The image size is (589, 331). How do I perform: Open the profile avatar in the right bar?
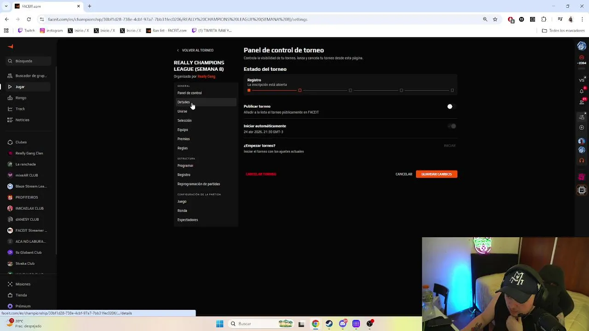click(582, 46)
